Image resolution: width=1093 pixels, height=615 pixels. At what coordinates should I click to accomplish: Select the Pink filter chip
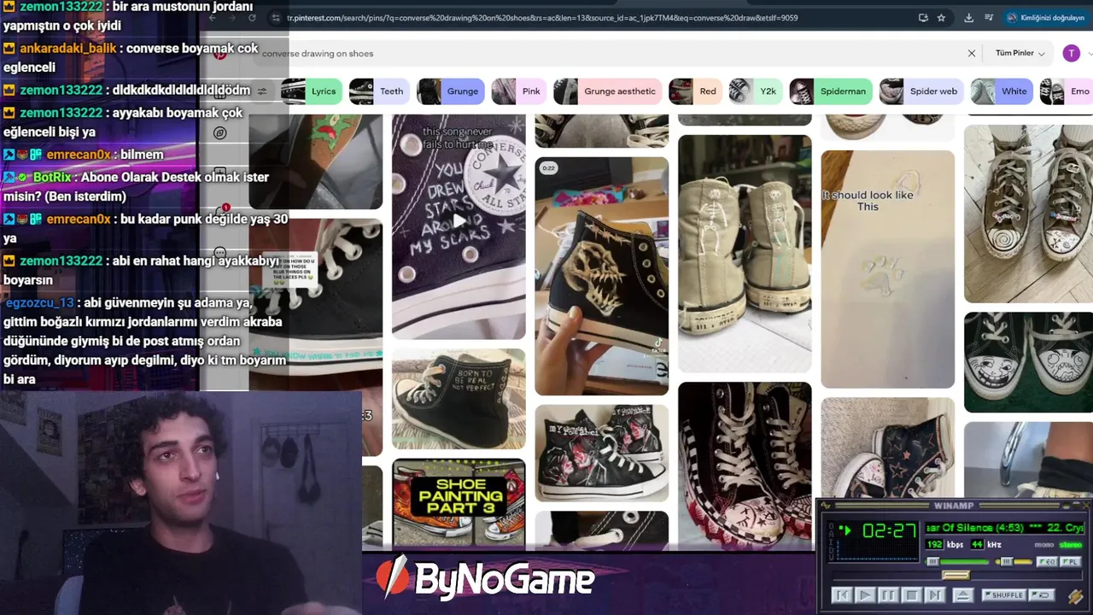tap(519, 91)
